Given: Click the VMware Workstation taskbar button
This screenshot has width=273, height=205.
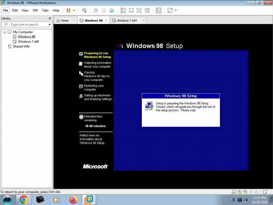Looking at the screenshot, I should [x=89, y=200].
